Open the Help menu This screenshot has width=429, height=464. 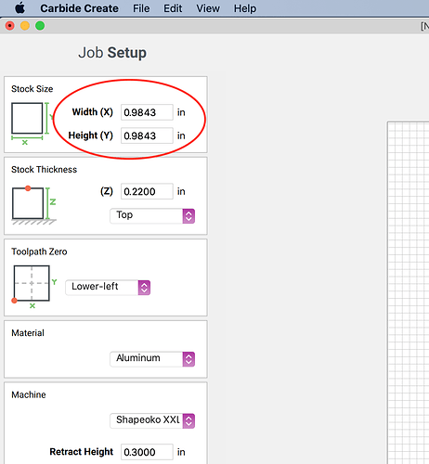pyautogui.click(x=245, y=8)
